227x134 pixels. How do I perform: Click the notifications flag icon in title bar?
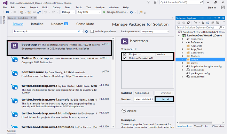click(149, 2)
